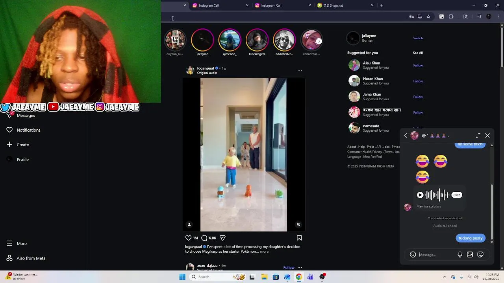
Task: Open the Windows Start menu
Action: pos(182,277)
